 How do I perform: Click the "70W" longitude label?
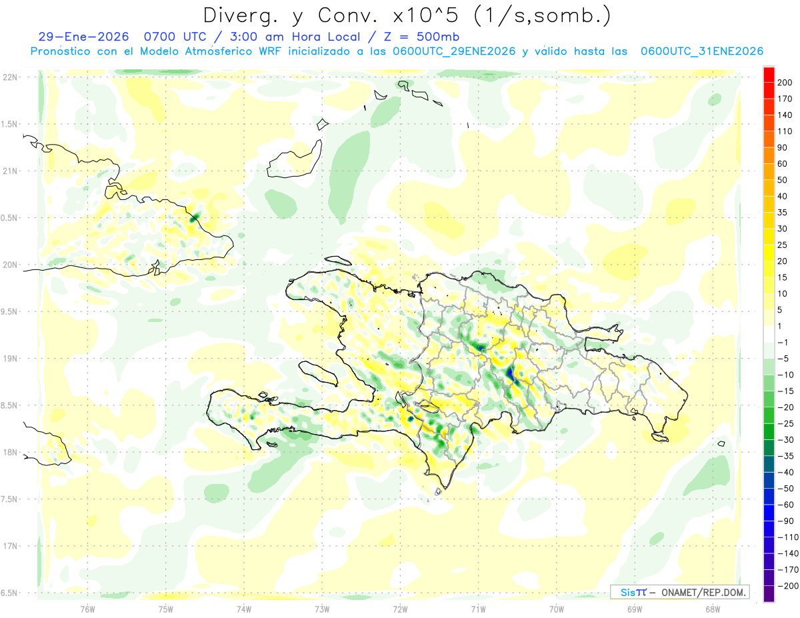click(556, 609)
